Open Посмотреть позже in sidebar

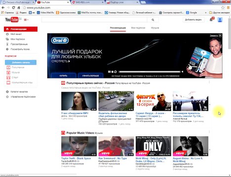[20, 49]
